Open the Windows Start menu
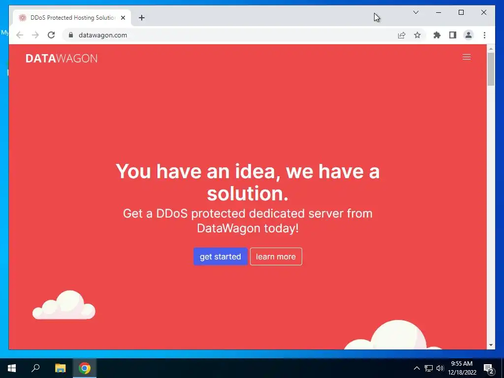Viewport: 504px width, 378px height. click(x=12, y=368)
